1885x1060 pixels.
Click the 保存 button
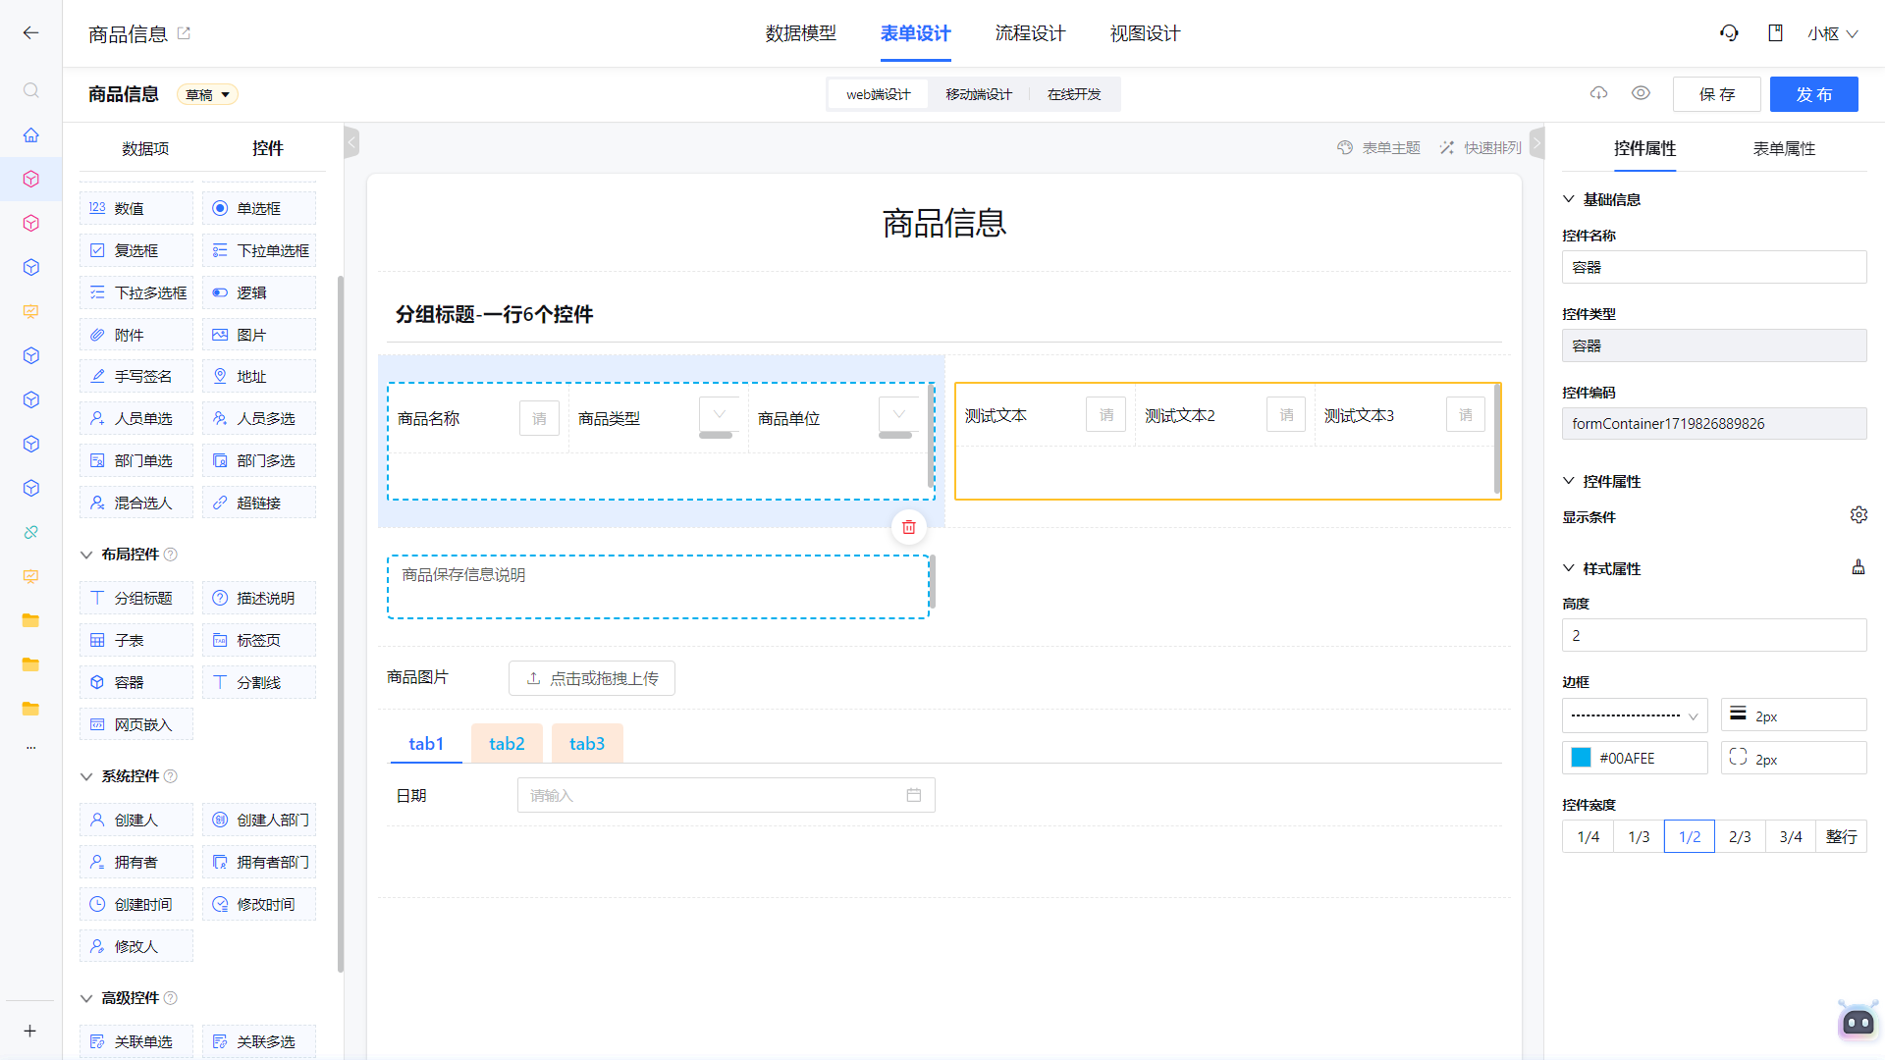[1716, 94]
